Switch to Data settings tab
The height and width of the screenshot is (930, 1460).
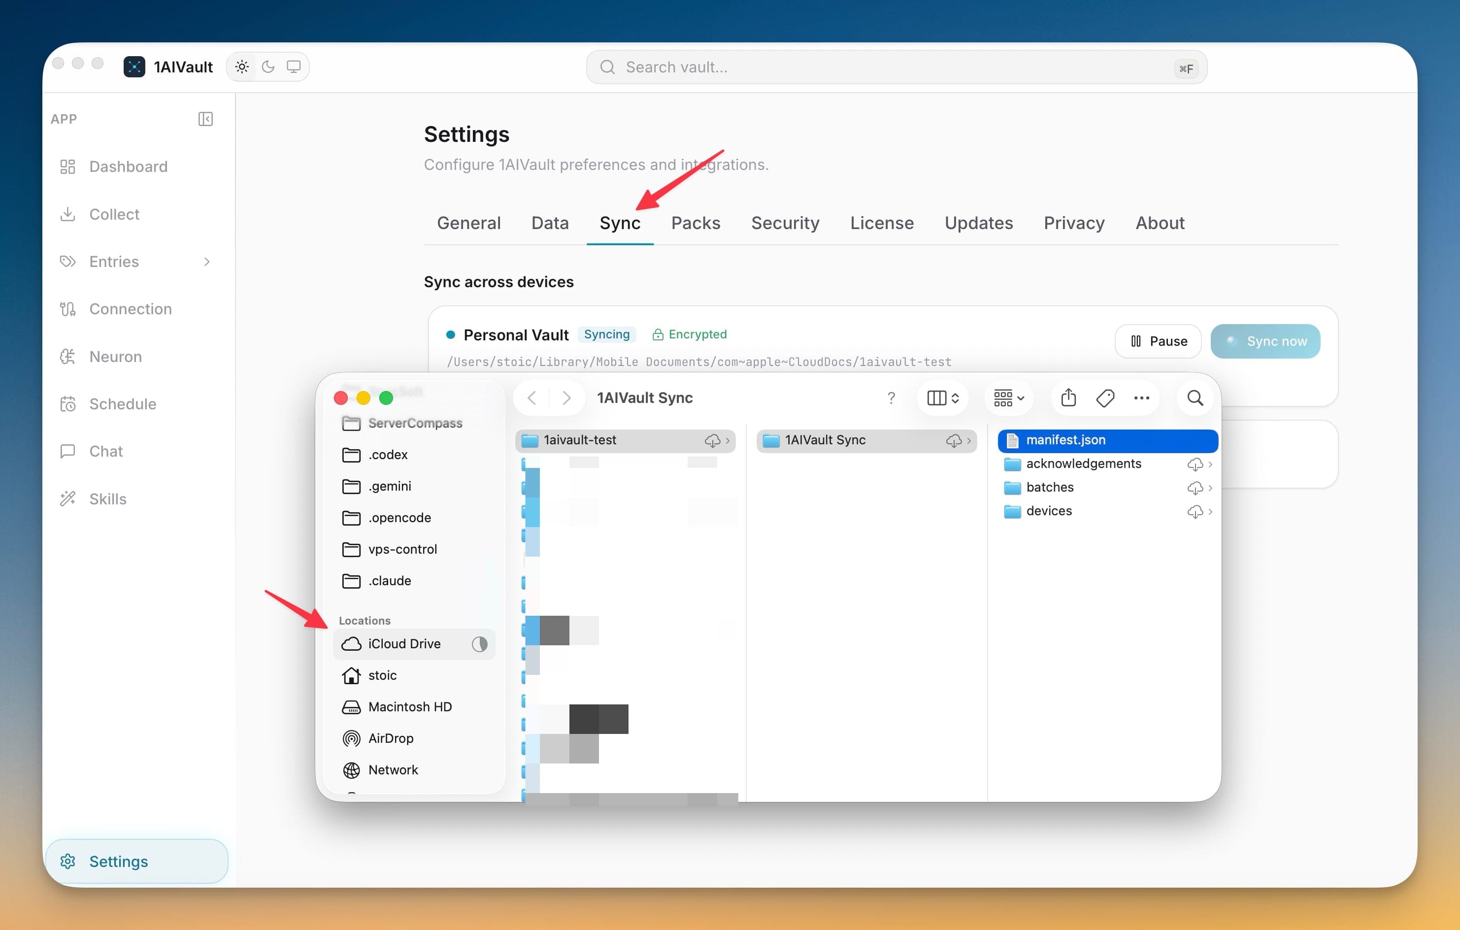[x=550, y=223]
